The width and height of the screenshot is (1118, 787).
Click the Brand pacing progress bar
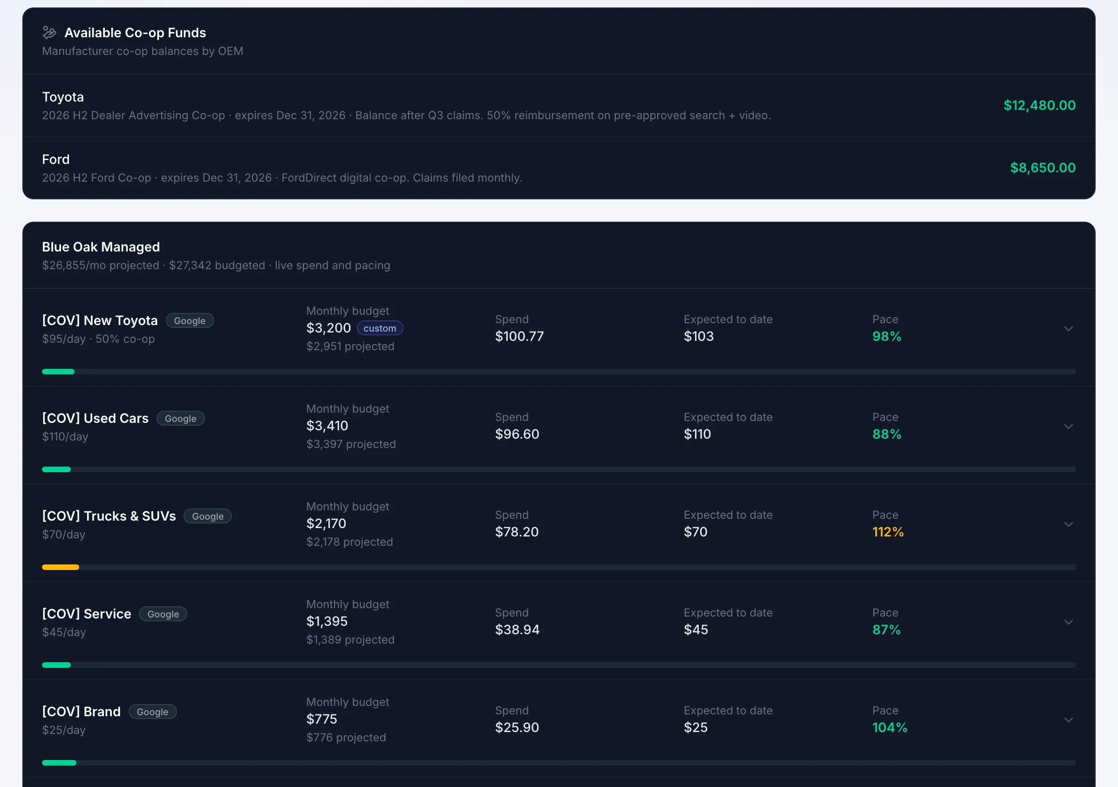pos(559,763)
